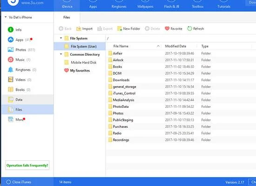Select Photos in the sidebar

point(21,50)
